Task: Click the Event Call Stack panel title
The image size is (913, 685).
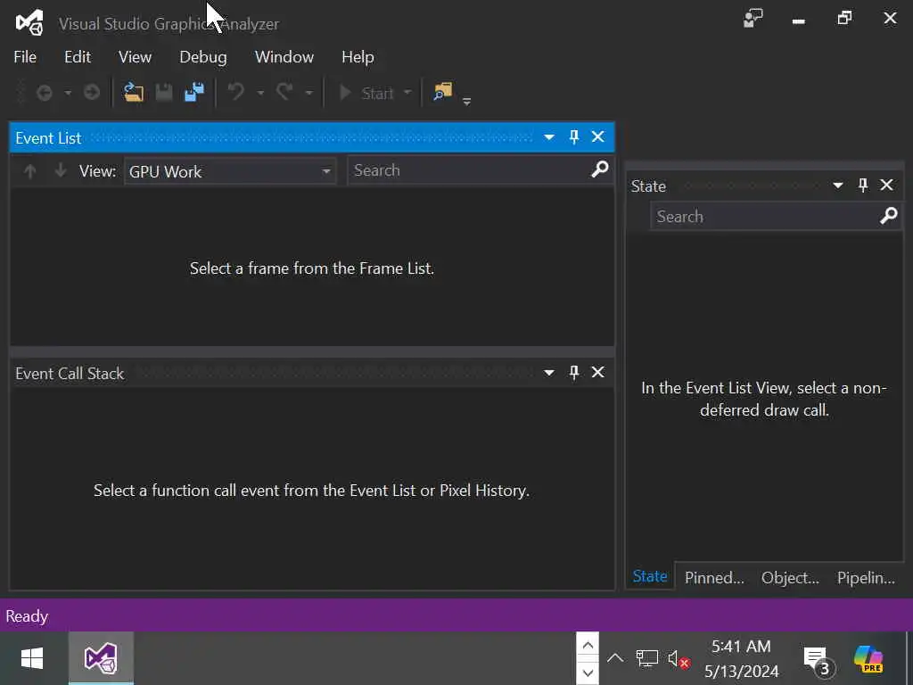Action: pyautogui.click(x=70, y=374)
